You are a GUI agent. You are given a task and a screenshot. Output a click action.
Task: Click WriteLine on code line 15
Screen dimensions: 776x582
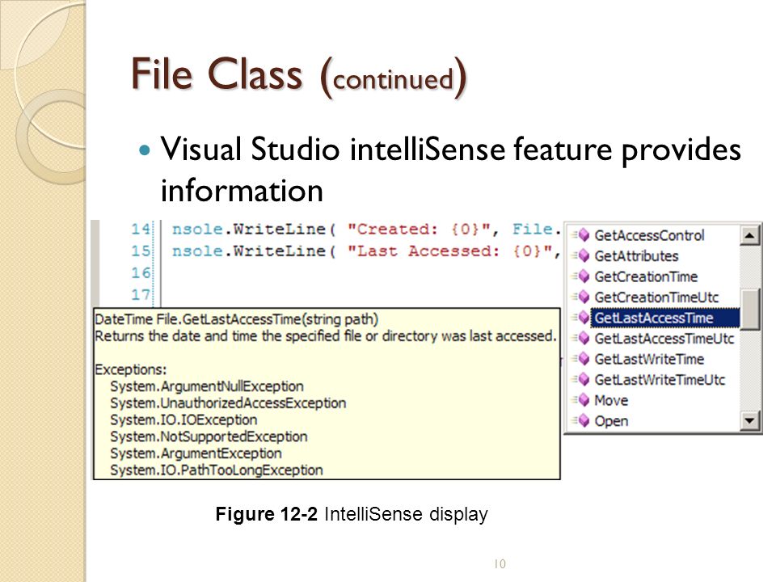[x=279, y=251]
